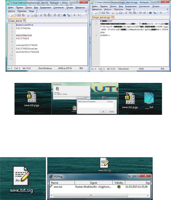This screenshot has width=171, height=200.
Task: Click the PGPlog validity status icon
Action: [x=119, y=187]
